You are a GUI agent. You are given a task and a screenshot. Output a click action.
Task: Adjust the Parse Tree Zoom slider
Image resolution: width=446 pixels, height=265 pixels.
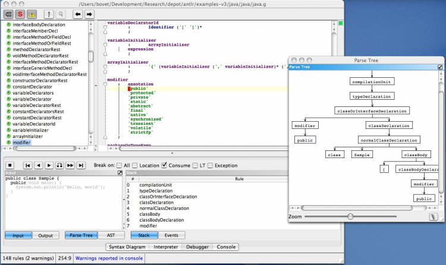[351, 216]
